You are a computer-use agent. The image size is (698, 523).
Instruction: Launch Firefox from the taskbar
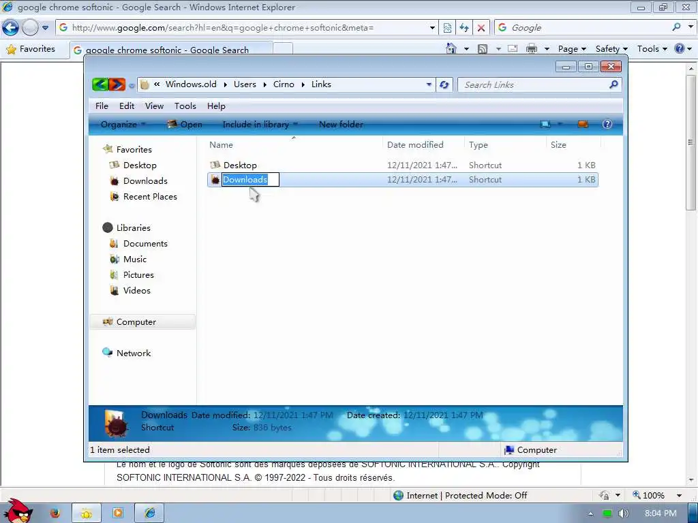(55, 513)
